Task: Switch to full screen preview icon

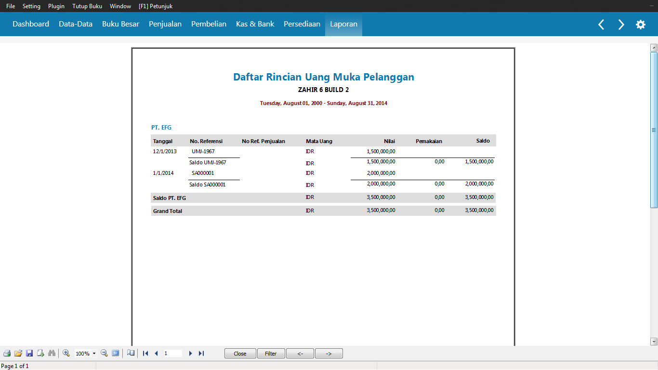Action: click(116, 353)
